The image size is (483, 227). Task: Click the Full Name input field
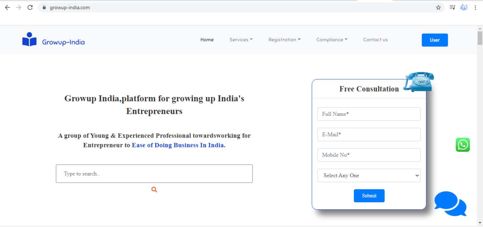369,114
